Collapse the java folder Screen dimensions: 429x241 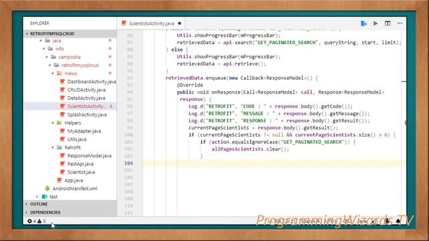pyautogui.click(x=41, y=40)
